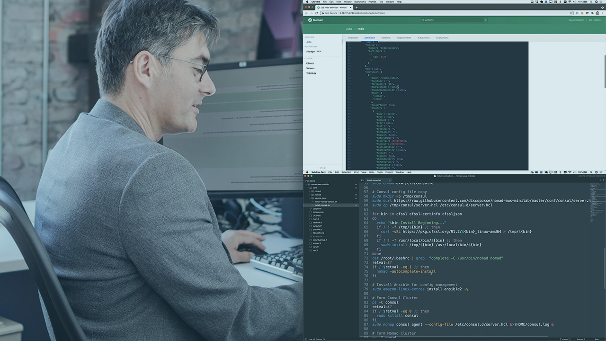This screenshot has width=606, height=341.
Task: Open the Documentation link
Action: tap(576, 20)
